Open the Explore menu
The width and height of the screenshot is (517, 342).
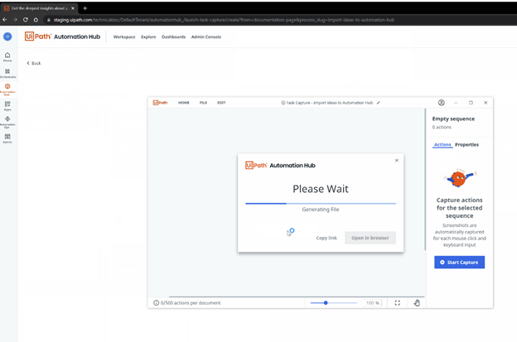click(x=148, y=37)
